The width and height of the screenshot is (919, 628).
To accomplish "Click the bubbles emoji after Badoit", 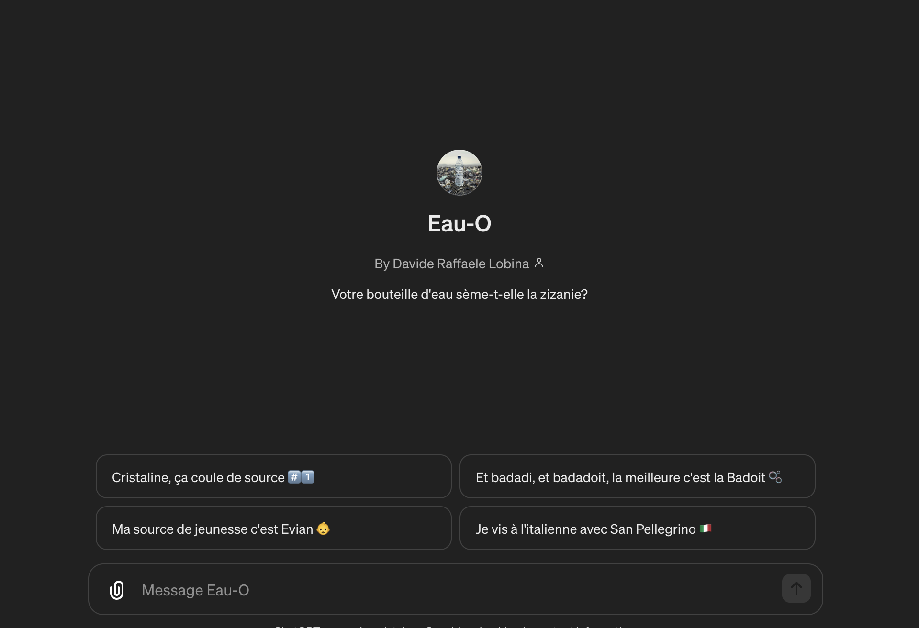I will tap(775, 477).
